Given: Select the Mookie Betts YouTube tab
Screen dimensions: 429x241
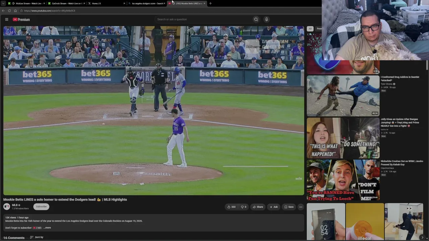Looking at the screenshot, I should coord(187,3).
